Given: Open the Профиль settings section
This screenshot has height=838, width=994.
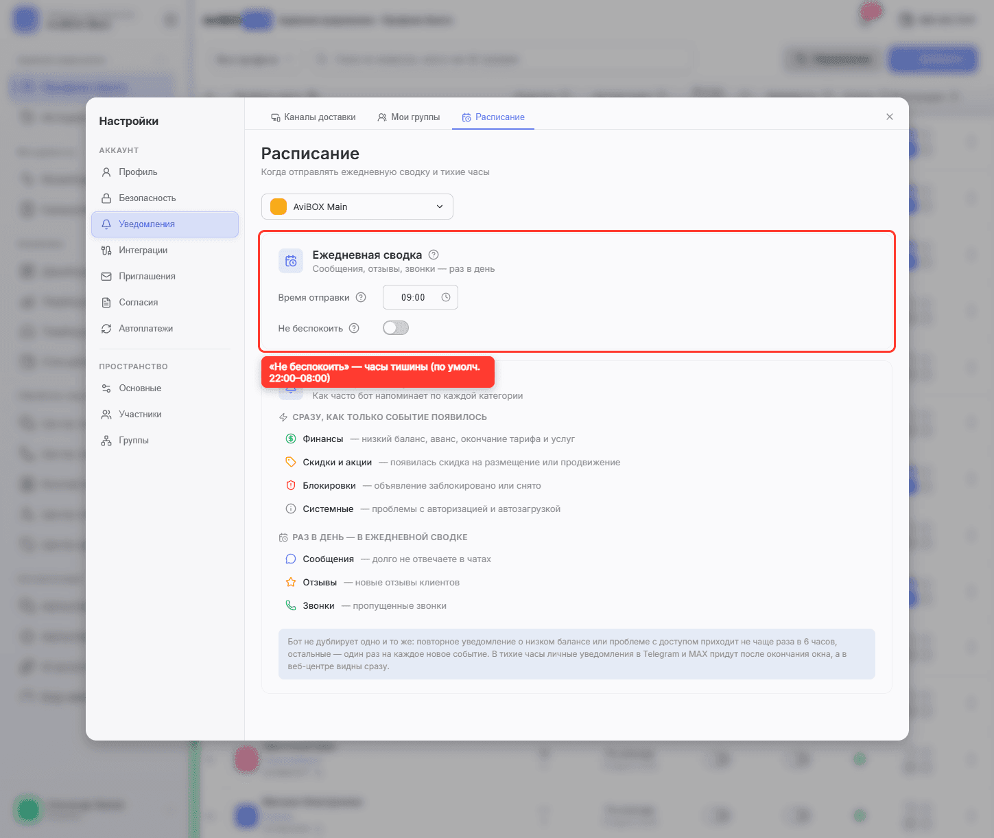Looking at the screenshot, I should pos(165,172).
